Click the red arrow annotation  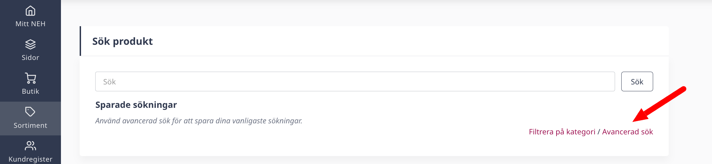[x=659, y=104]
